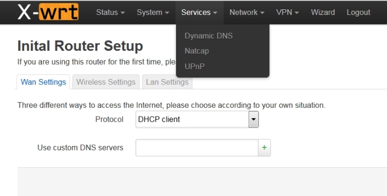Log out of the router
387x196 pixels.
click(x=358, y=12)
